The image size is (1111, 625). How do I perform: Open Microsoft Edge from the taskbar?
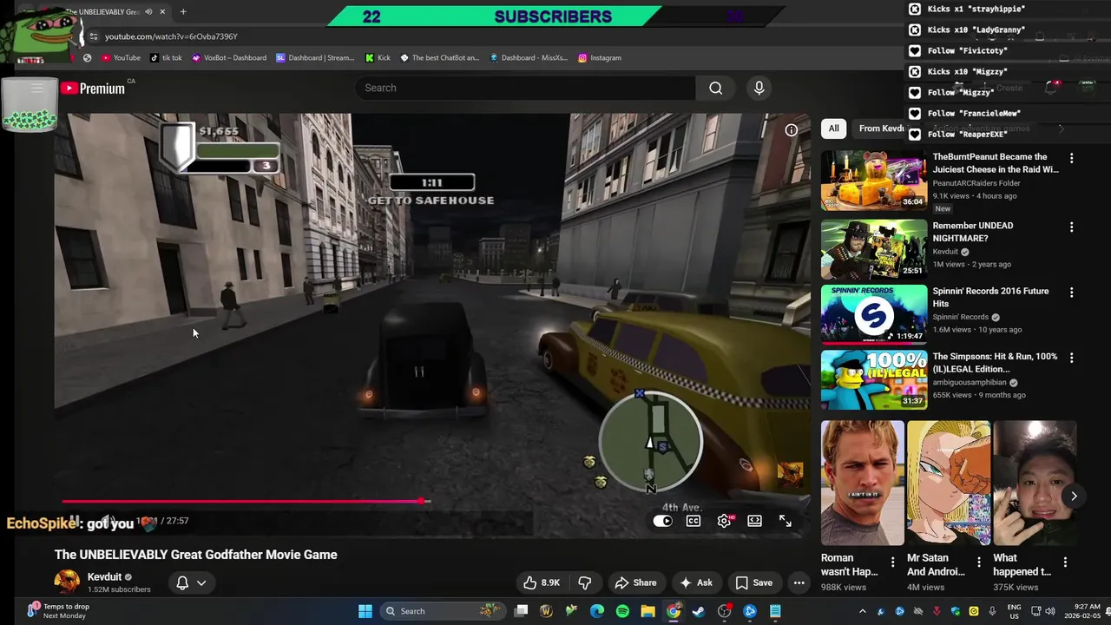coord(597,611)
